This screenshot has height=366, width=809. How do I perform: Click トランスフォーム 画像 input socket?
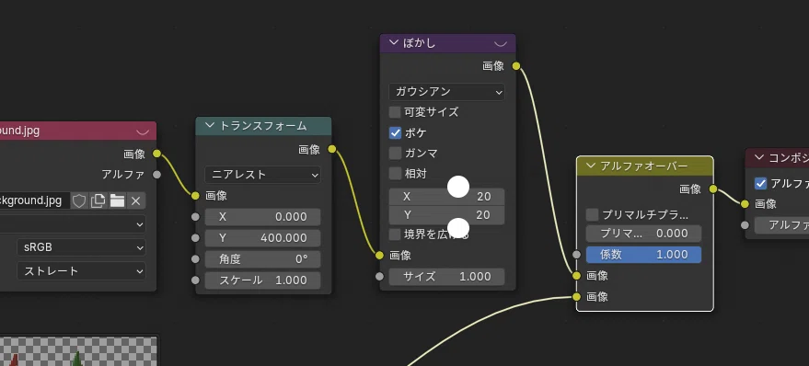(195, 196)
